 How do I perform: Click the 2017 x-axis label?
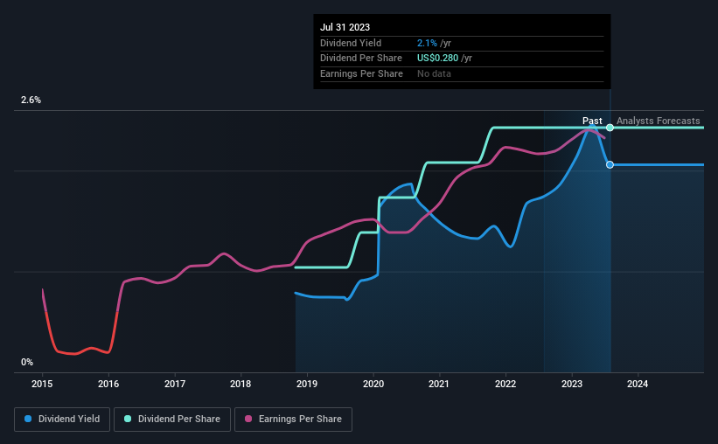coord(175,384)
